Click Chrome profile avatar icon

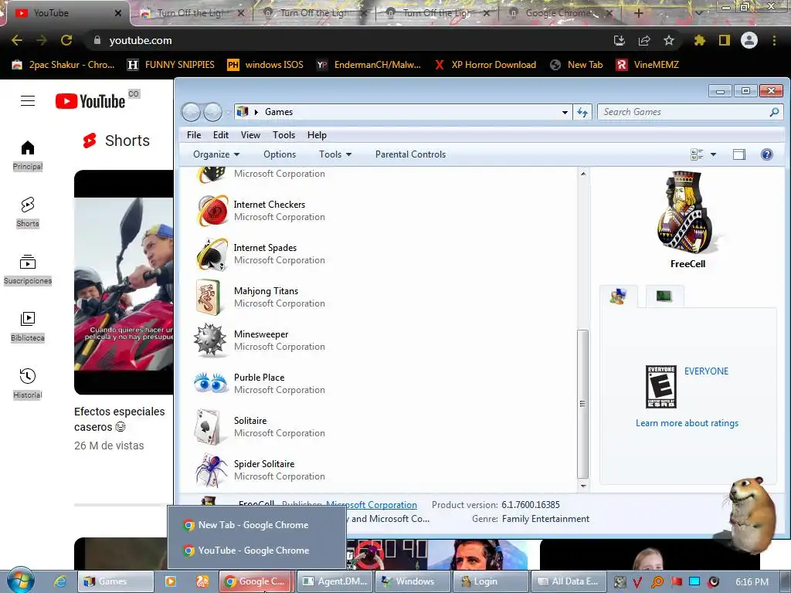749,40
